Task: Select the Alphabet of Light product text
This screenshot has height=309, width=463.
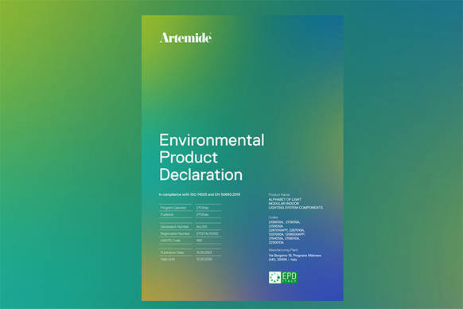Action: 296,204
